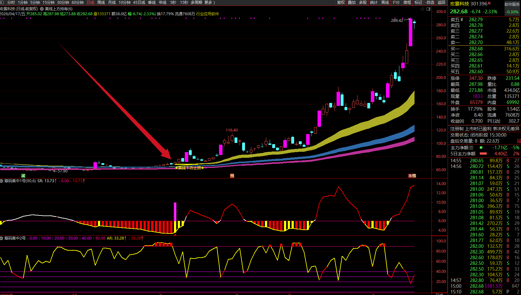The height and width of the screenshot is (295, 521).
Task: Click the red R badge beside stock code 301396
Action: click(x=490, y=3)
